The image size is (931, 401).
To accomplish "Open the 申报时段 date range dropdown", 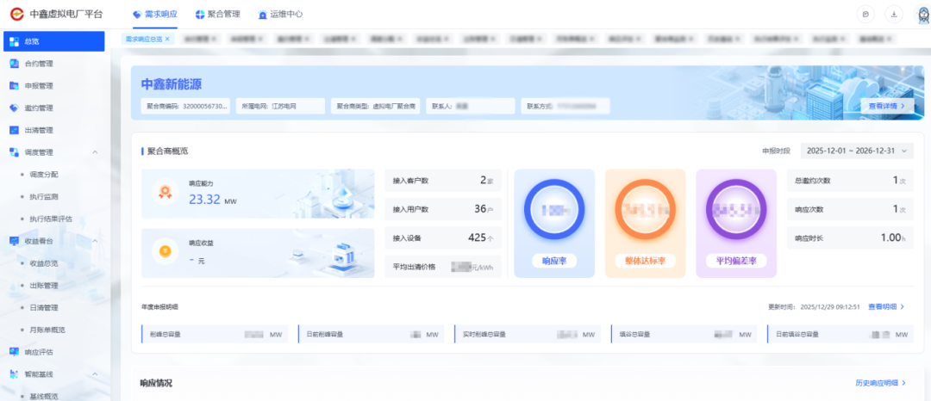I will [x=856, y=151].
